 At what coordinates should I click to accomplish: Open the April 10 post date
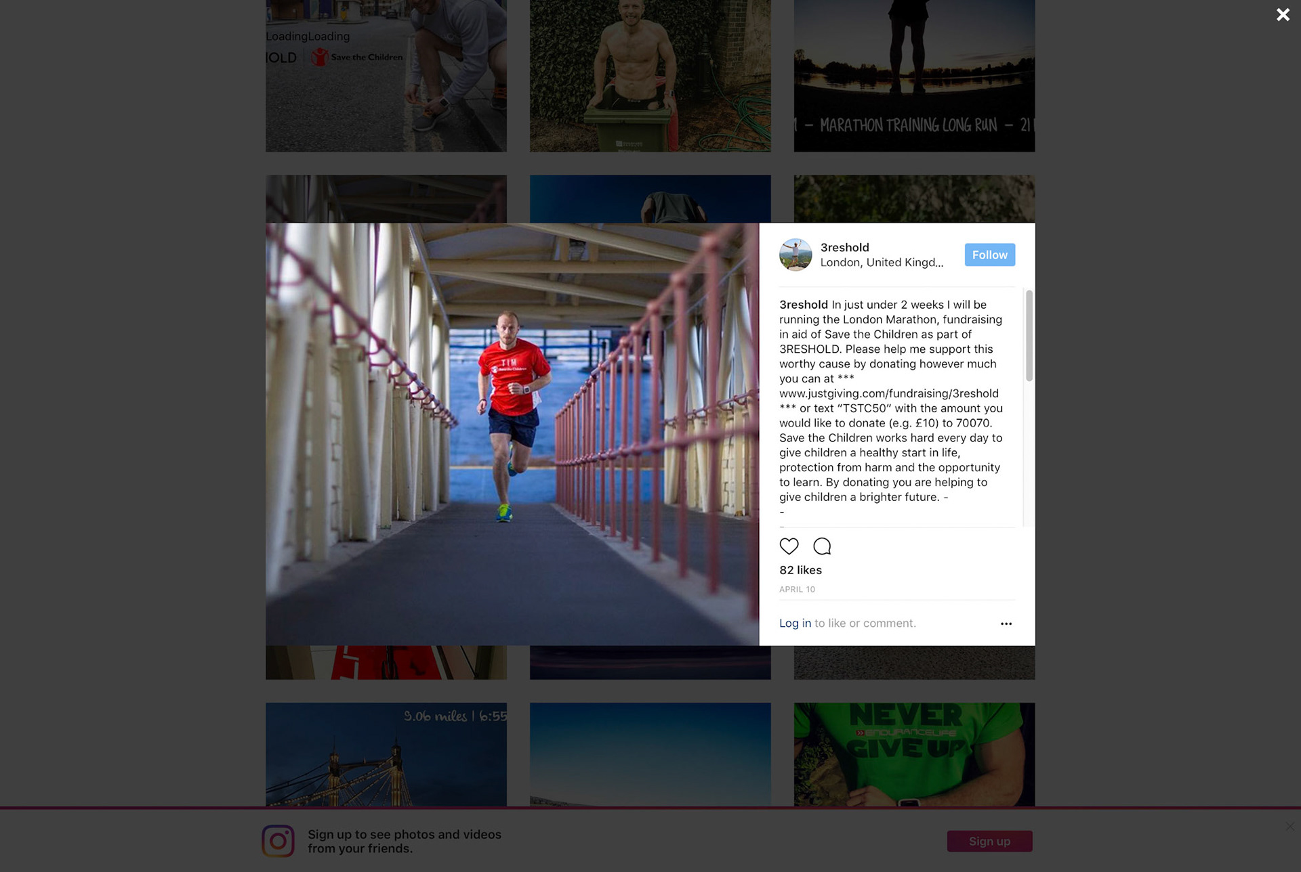797,589
